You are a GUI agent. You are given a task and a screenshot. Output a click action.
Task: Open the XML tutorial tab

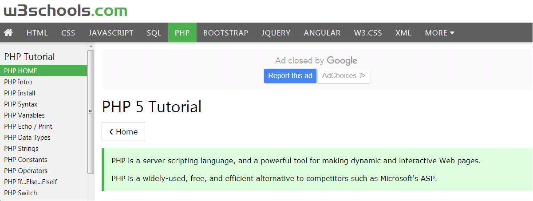point(403,32)
